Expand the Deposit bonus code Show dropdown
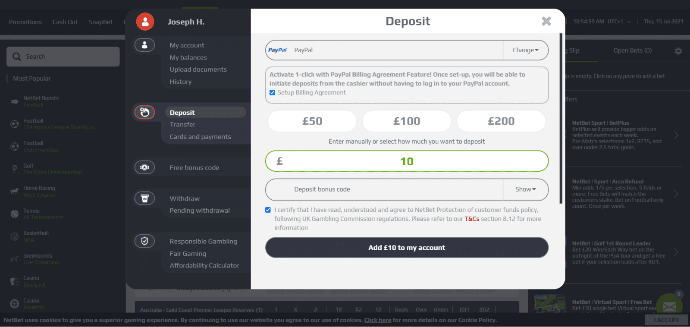This screenshot has width=690, height=327. (x=525, y=189)
